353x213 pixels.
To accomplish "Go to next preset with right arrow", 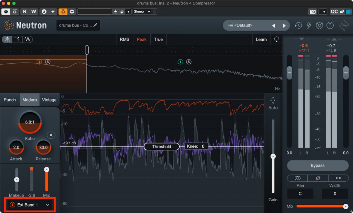I will (284, 25).
